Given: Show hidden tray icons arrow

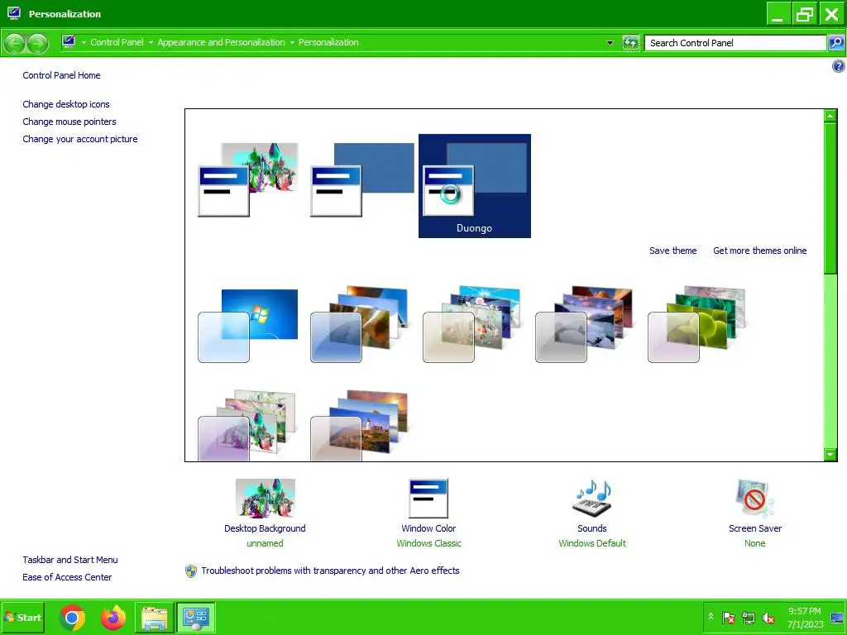Looking at the screenshot, I should pyautogui.click(x=711, y=617).
